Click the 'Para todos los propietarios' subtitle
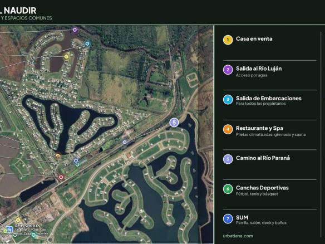325x244 pixels. 261,104
